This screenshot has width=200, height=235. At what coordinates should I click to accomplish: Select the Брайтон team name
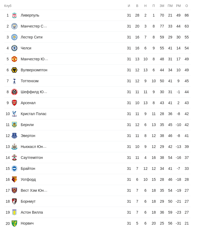click(x=28, y=169)
